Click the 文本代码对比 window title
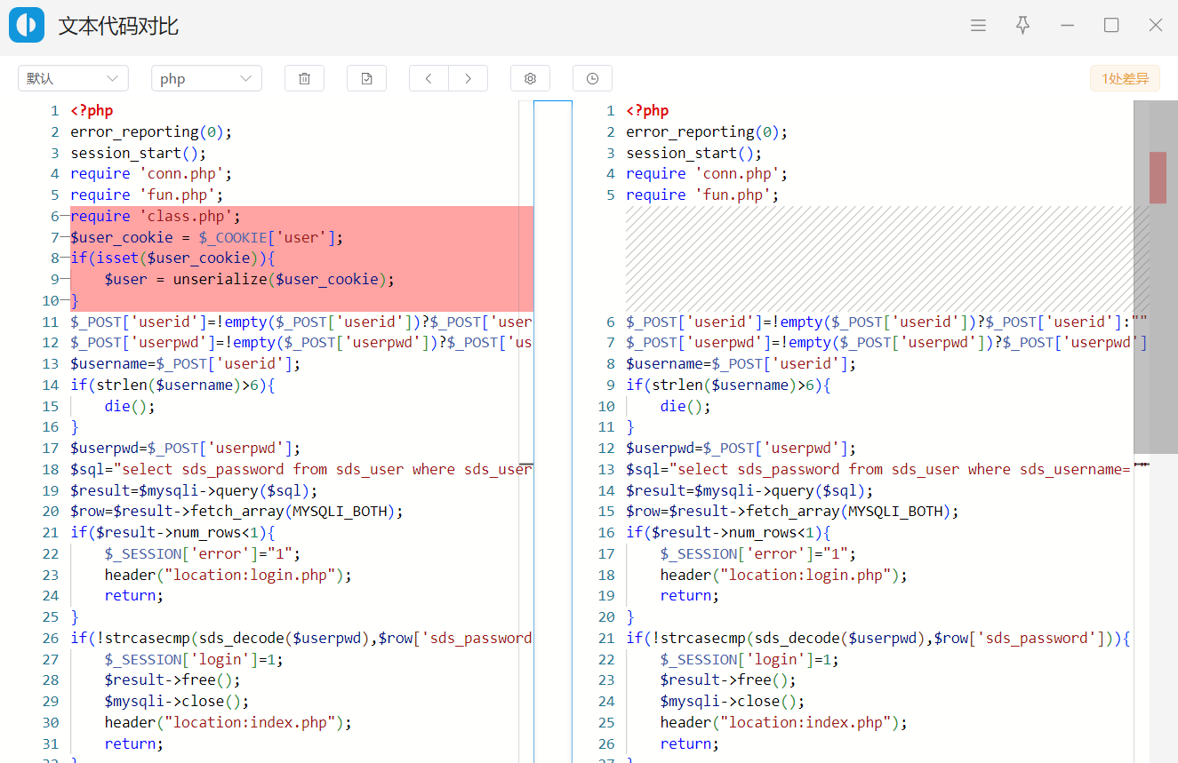Viewport: 1178px width, 763px height. pos(118,26)
